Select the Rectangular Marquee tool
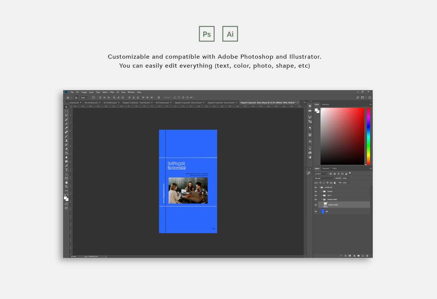This screenshot has width=437, height=299. click(66, 111)
